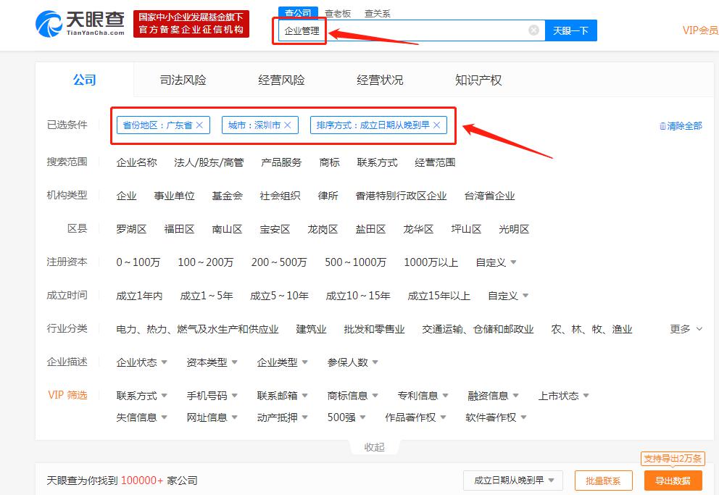The image size is (719, 495).
Task: Collapse the filter panel with 收起
Action: pos(374,447)
